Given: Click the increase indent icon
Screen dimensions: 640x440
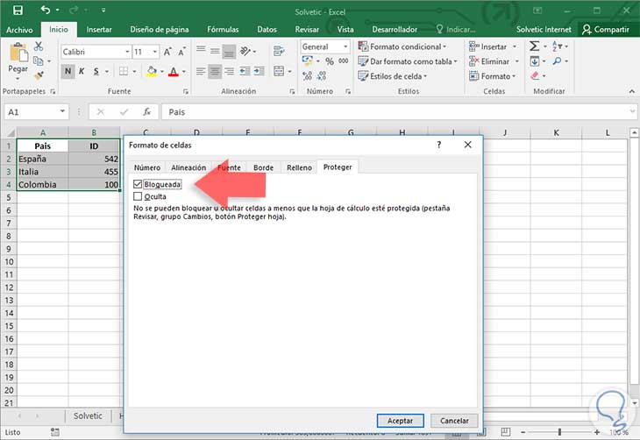Looking at the screenshot, I should click(260, 71).
